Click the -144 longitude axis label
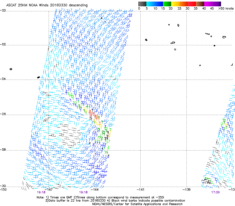 tap(95, 190)
